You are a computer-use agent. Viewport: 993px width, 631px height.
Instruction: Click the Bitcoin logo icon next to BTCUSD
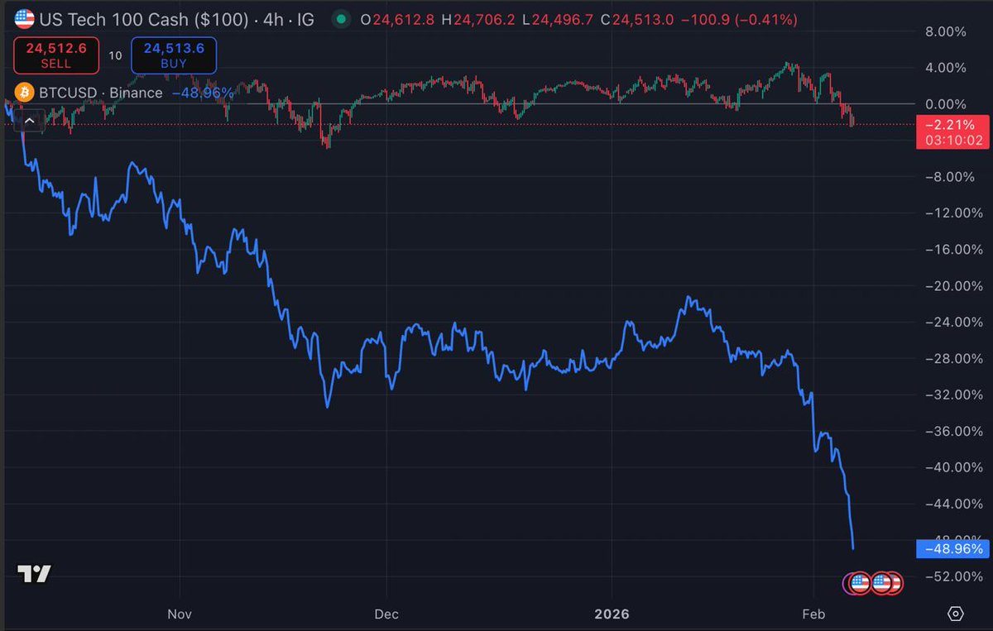[23, 93]
